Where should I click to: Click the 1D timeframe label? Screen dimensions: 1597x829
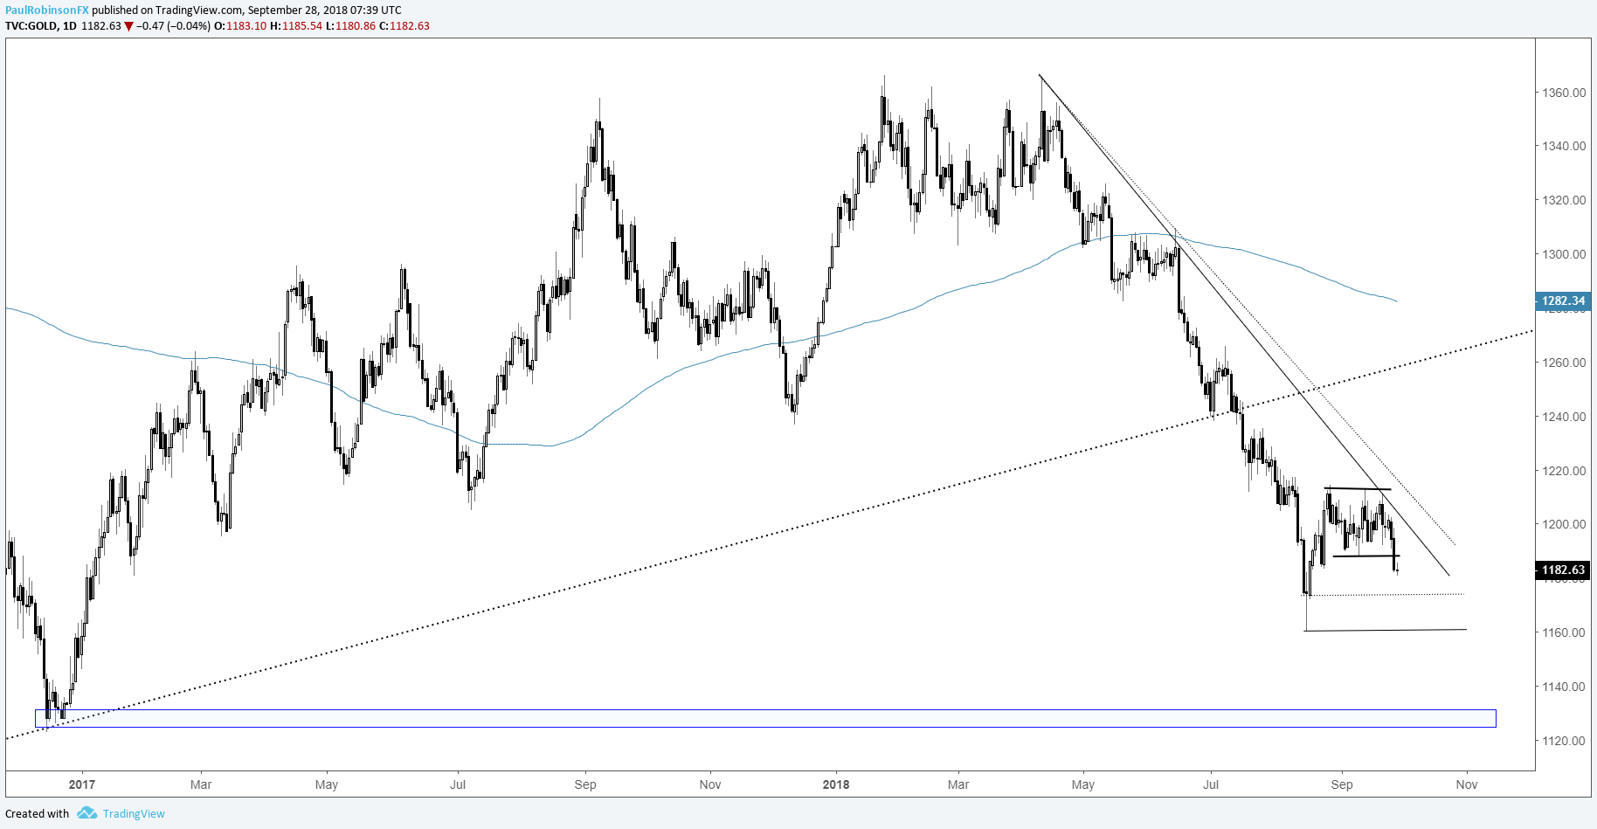pyautogui.click(x=68, y=26)
